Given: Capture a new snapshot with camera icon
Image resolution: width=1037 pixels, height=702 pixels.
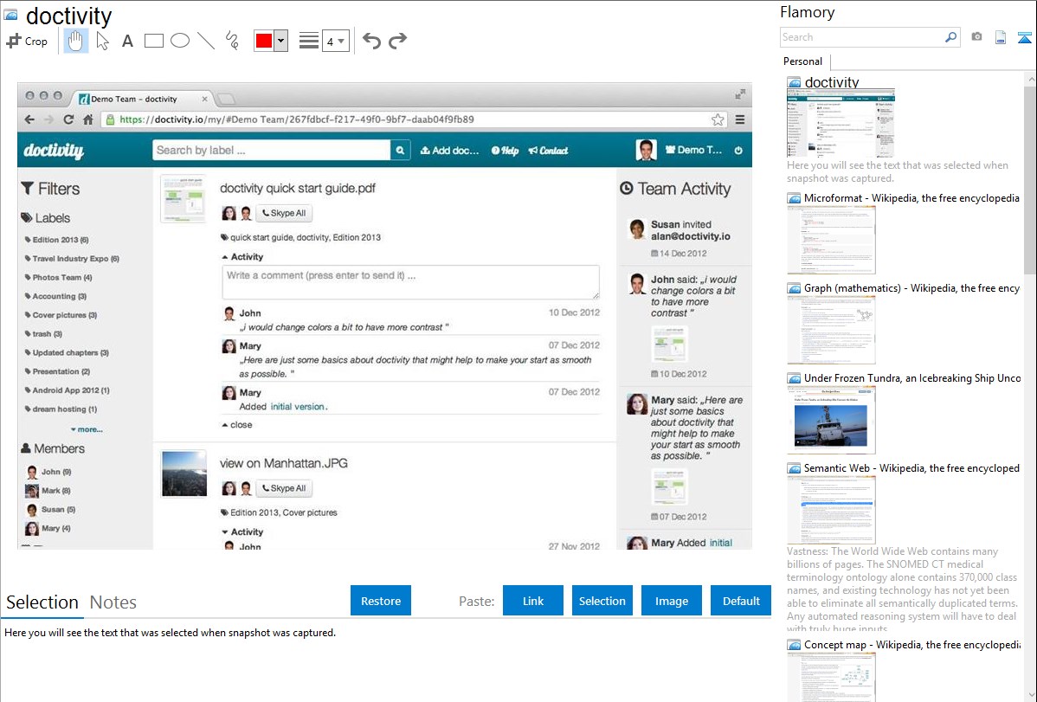Looking at the screenshot, I should 976,37.
